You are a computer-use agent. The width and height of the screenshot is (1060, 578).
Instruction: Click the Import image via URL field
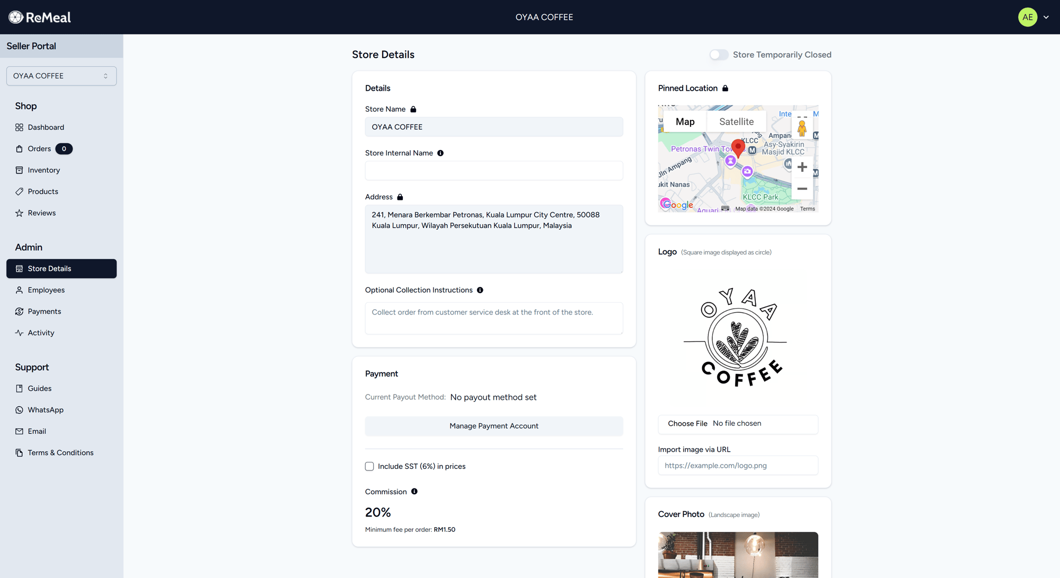738,466
